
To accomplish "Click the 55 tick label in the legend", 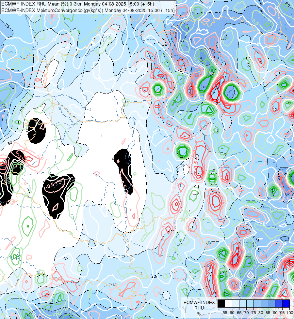I will [225, 313].
